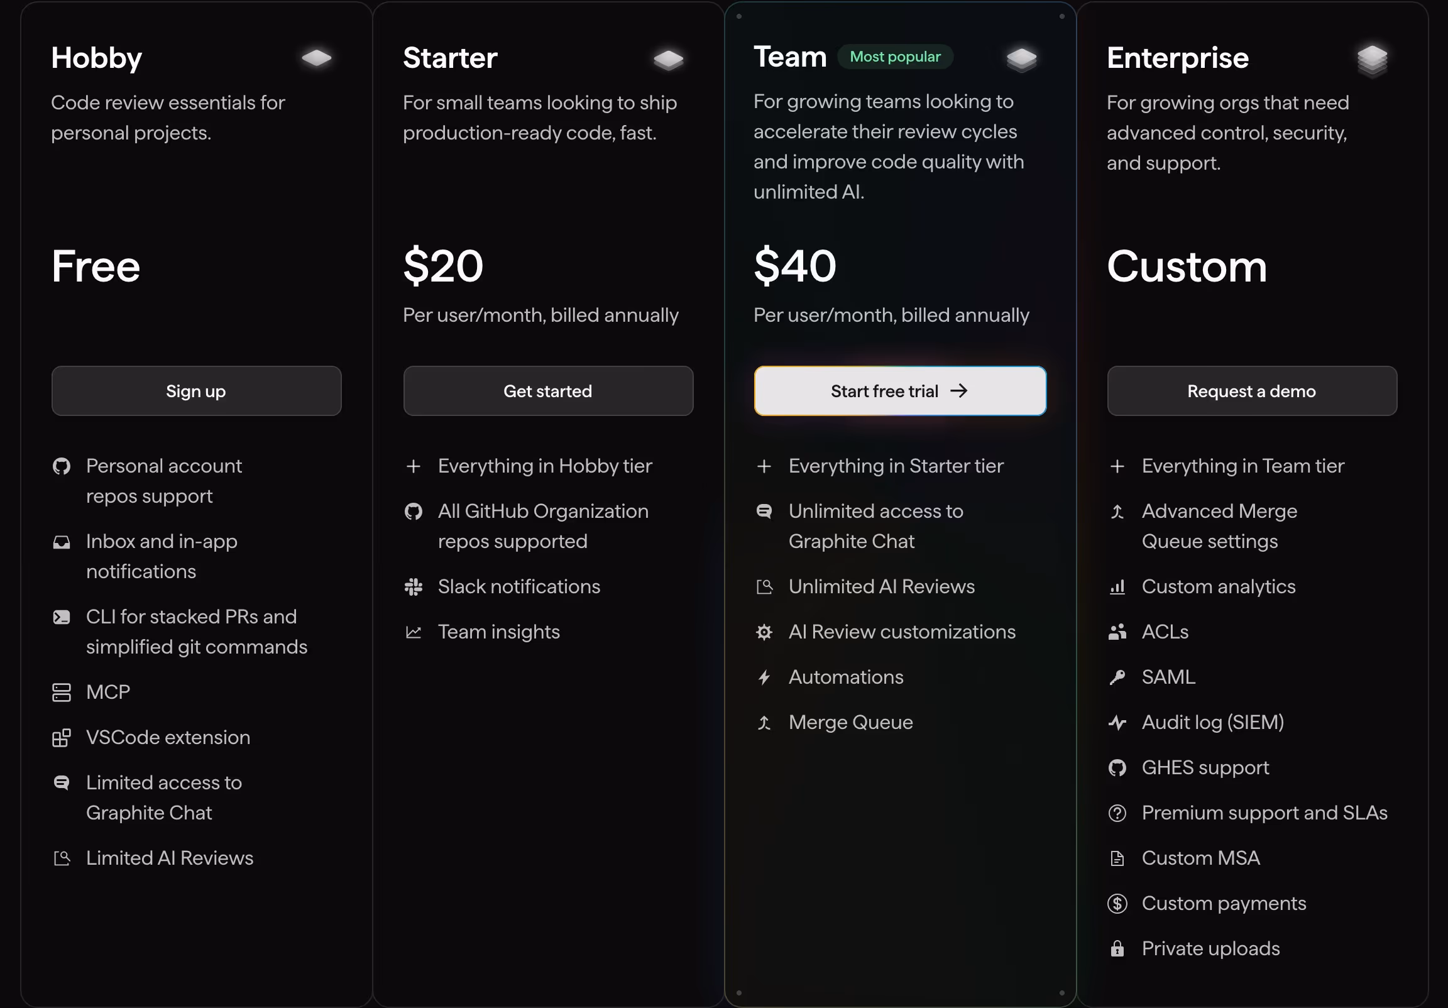
Task: Click key icon next to SAML
Action: coord(1117,677)
